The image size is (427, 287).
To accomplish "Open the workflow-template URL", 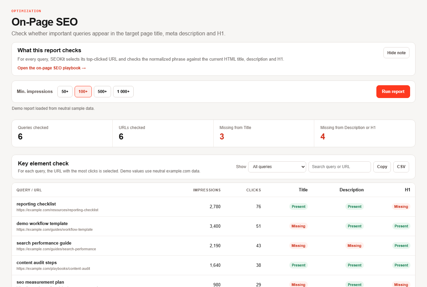I will 55,229.
